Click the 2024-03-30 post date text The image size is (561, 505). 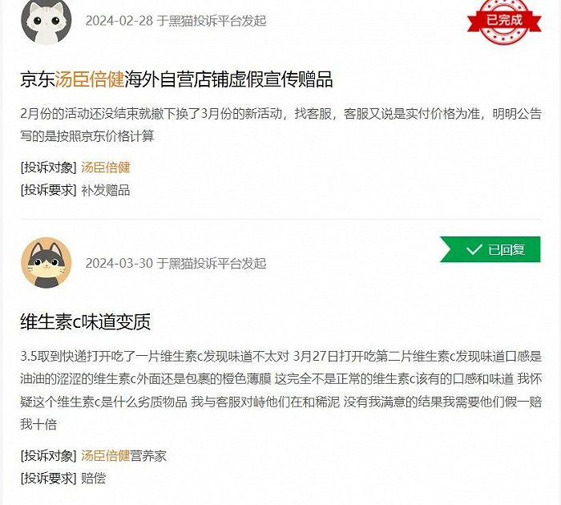pos(119,264)
